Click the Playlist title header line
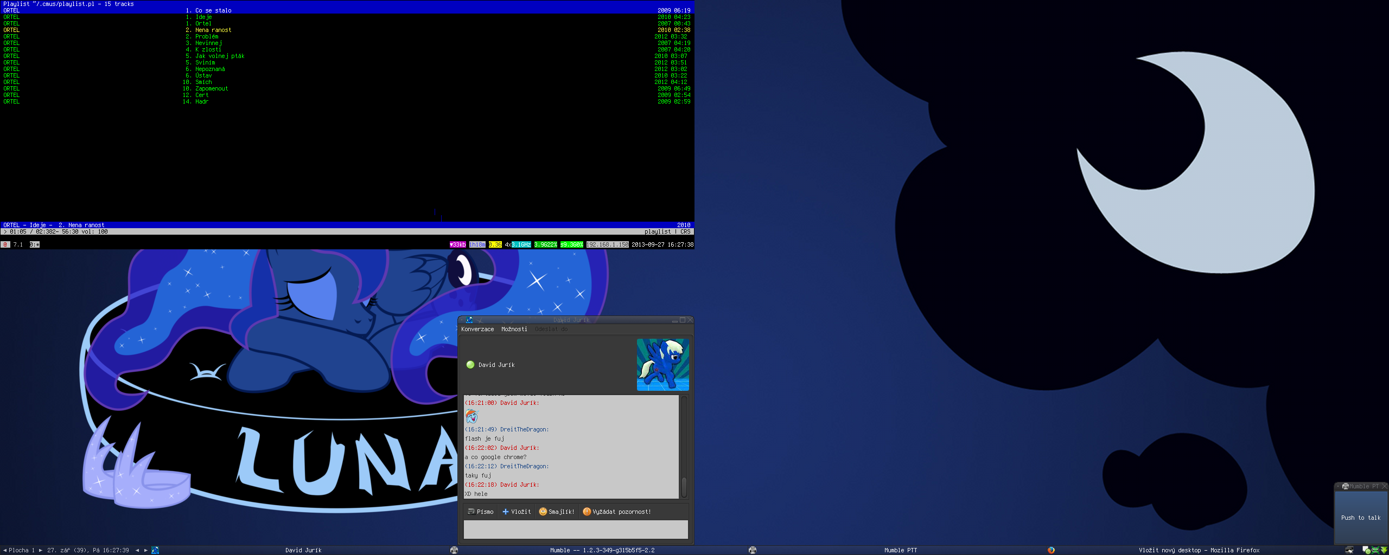The height and width of the screenshot is (555, 1389). coord(347,4)
